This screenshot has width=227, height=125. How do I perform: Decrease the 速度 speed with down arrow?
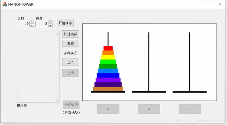(x=51, y=25)
